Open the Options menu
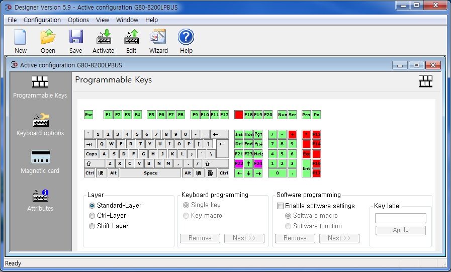 point(78,20)
